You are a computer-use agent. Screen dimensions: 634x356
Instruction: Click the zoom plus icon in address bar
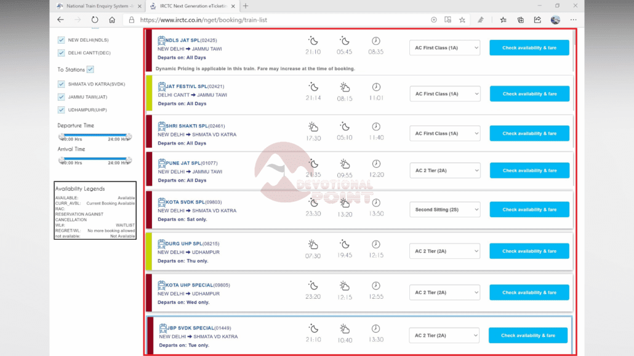[434, 20]
